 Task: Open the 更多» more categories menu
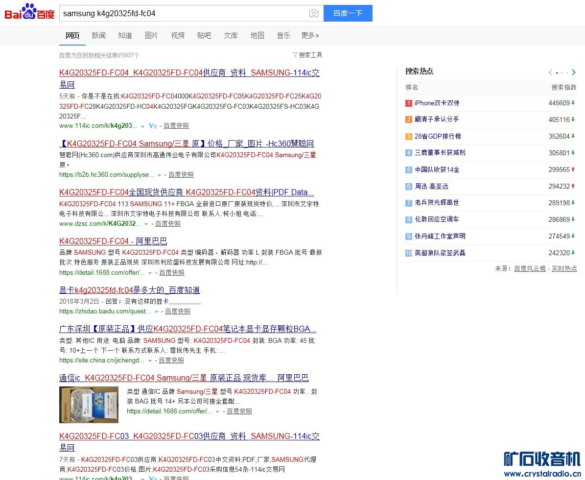pyautogui.click(x=310, y=35)
